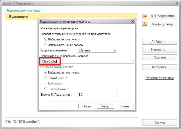The image size is (181, 129).
Task: Click the File="C:\1C\Base\Buh"; path text
Action: (23, 121)
